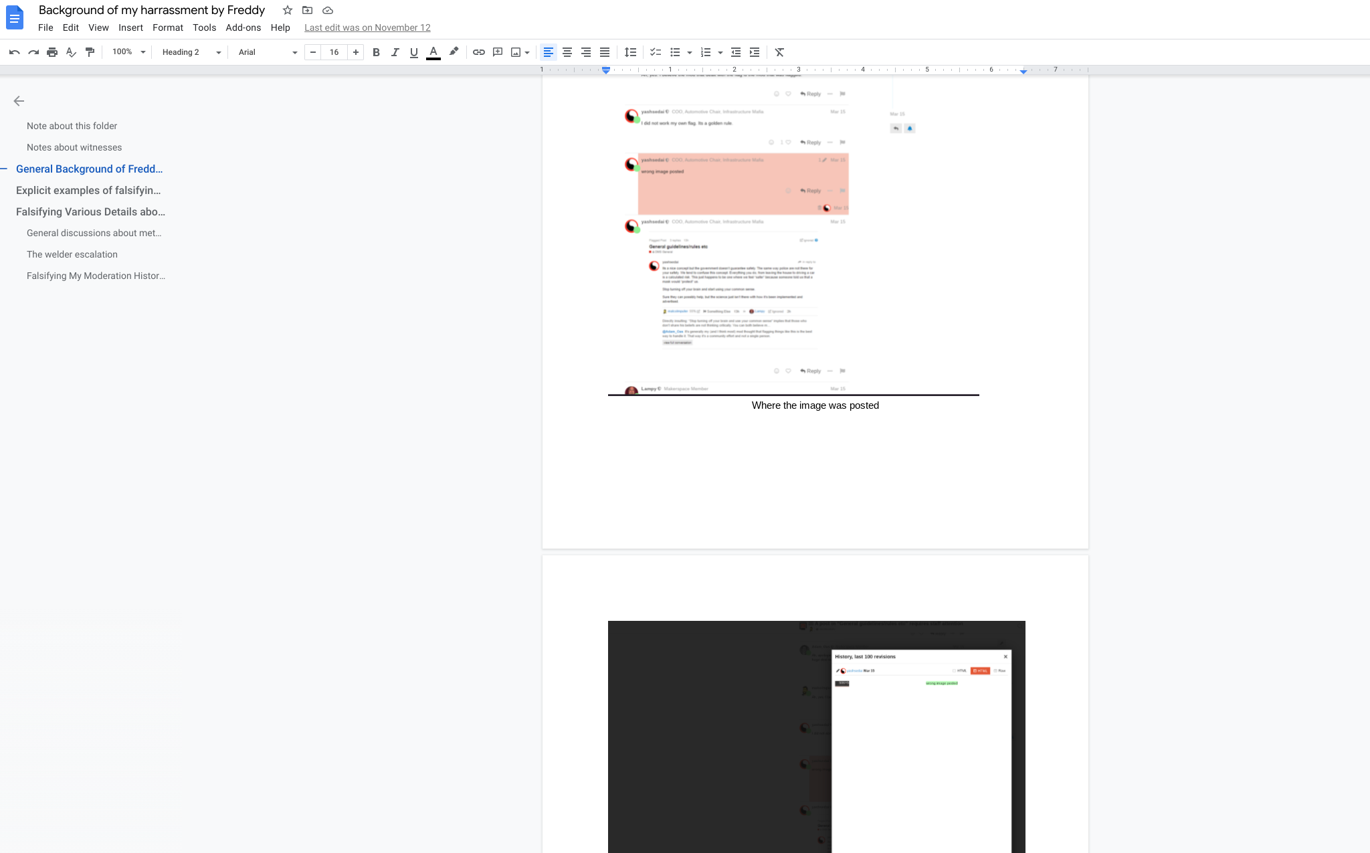Toggle Bold formatting
Viewport: 1370px width, 853px height.
click(x=376, y=52)
